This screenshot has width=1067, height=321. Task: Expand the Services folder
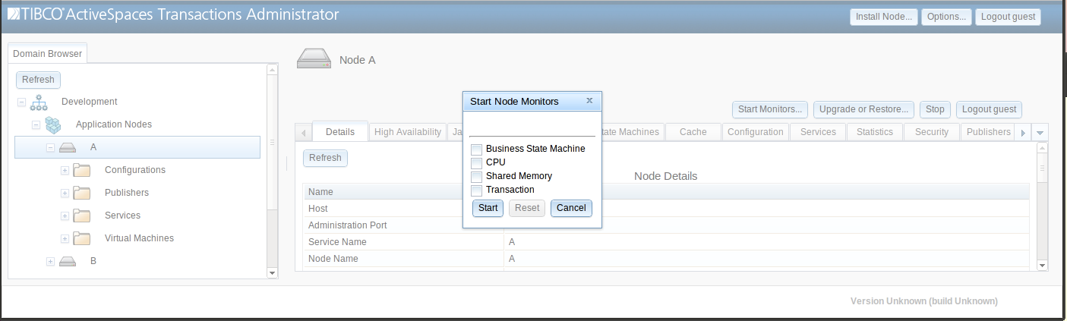click(65, 216)
